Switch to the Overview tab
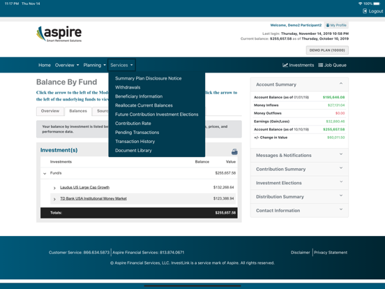The image size is (385, 289). (50, 111)
